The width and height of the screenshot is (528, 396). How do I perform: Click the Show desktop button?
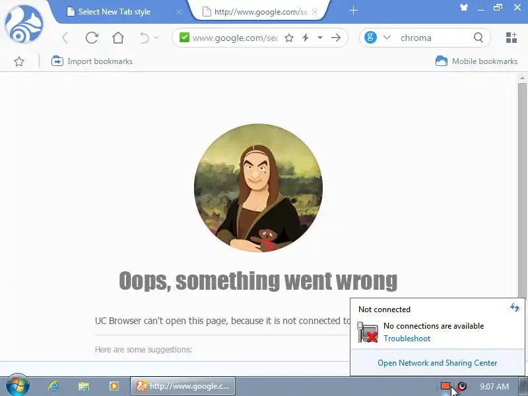click(x=524, y=386)
